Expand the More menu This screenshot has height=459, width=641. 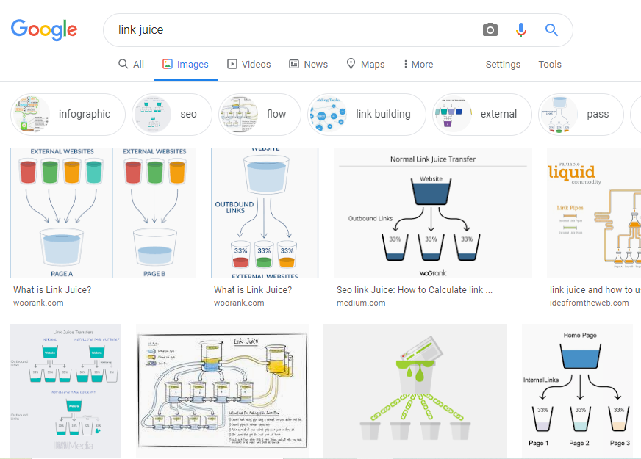pyautogui.click(x=418, y=64)
